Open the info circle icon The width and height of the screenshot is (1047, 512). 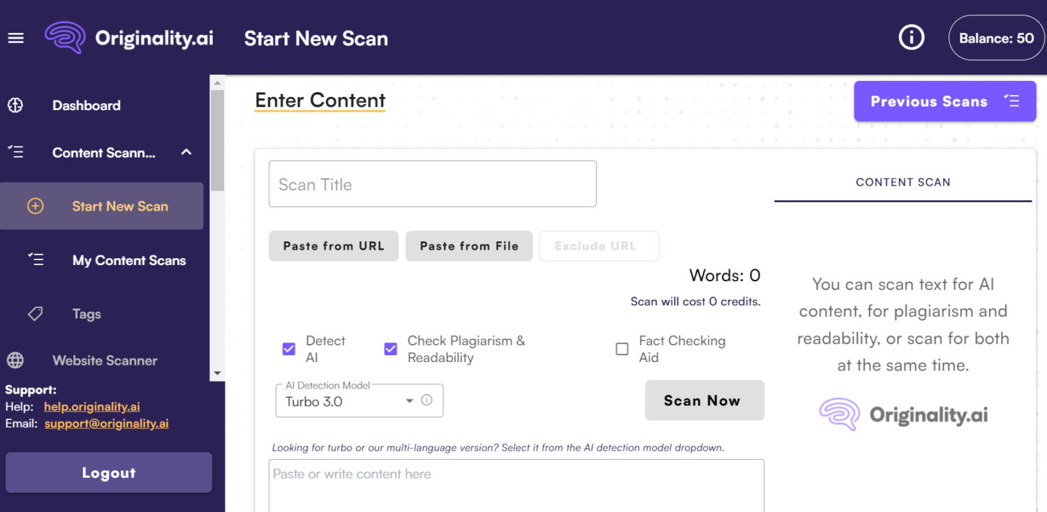point(911,38)
